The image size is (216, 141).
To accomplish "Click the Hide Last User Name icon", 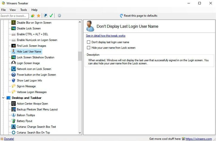I will pyautogui.click(x=13, y=51).
